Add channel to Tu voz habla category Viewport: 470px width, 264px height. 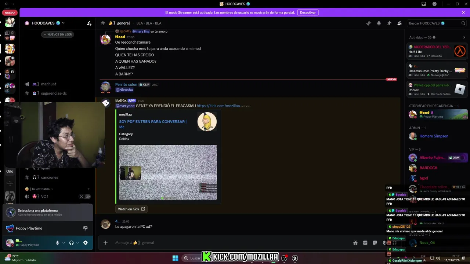coord(89,189)
